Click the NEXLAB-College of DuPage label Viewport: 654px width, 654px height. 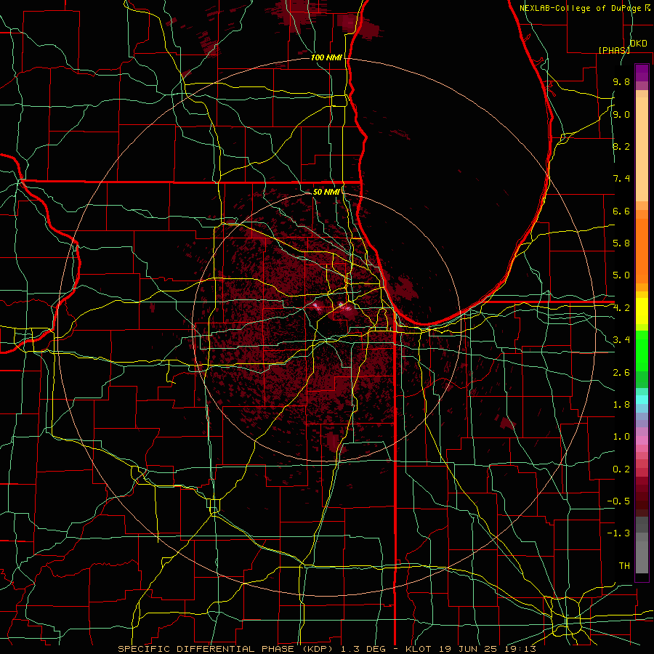coord(581,8)
